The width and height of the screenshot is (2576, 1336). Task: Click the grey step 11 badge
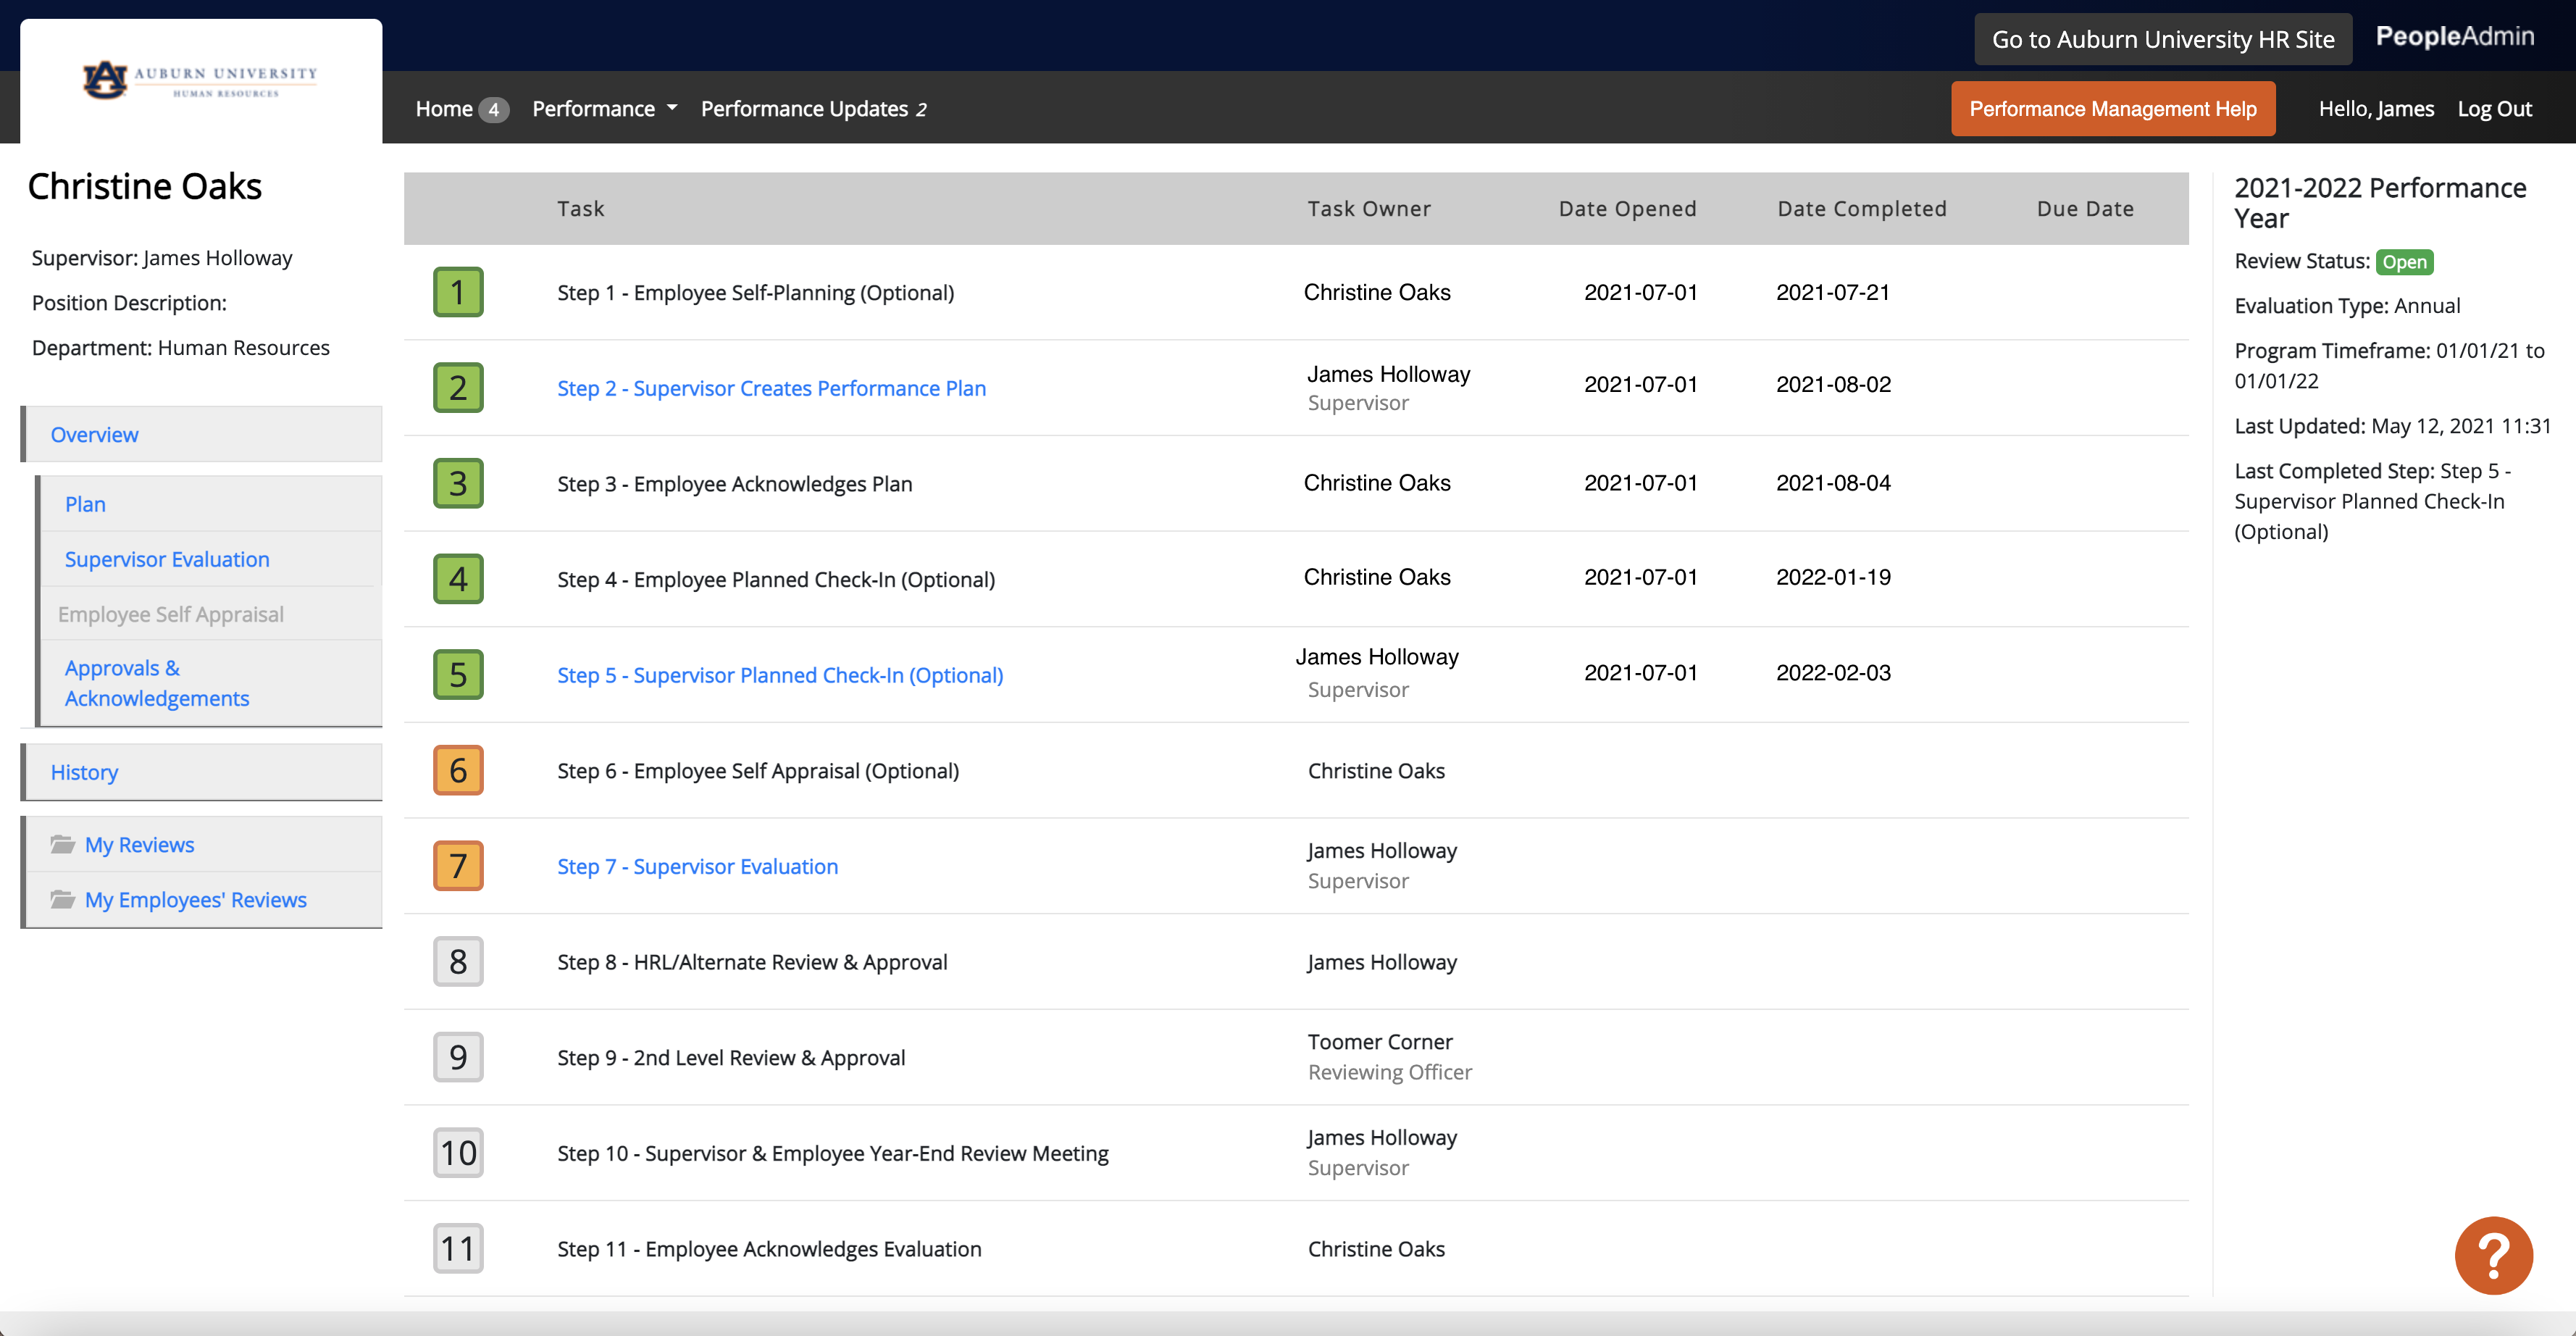458,1248
